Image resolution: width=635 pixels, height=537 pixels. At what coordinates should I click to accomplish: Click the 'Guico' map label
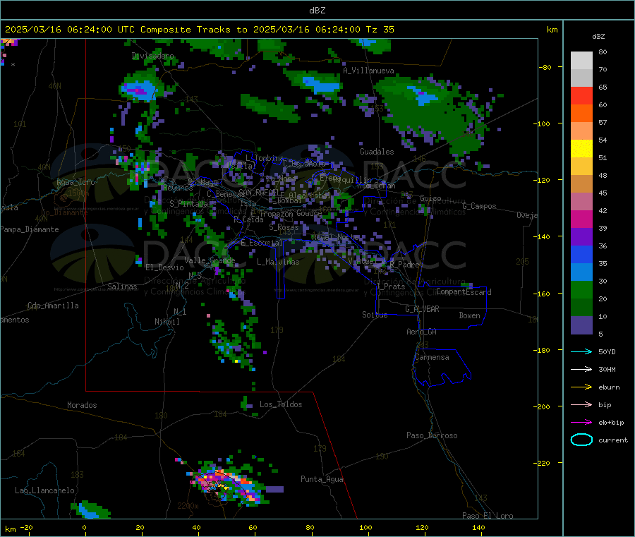(x=430, y=198)
